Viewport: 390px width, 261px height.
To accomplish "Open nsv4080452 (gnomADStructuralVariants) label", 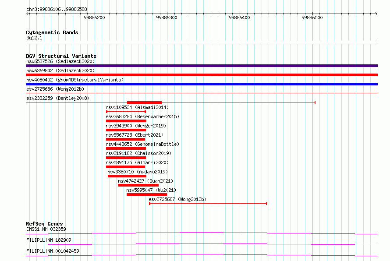I will [x=75, y=80].
